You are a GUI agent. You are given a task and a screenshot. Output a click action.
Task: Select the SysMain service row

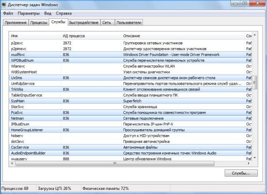[x=130, y=101]
